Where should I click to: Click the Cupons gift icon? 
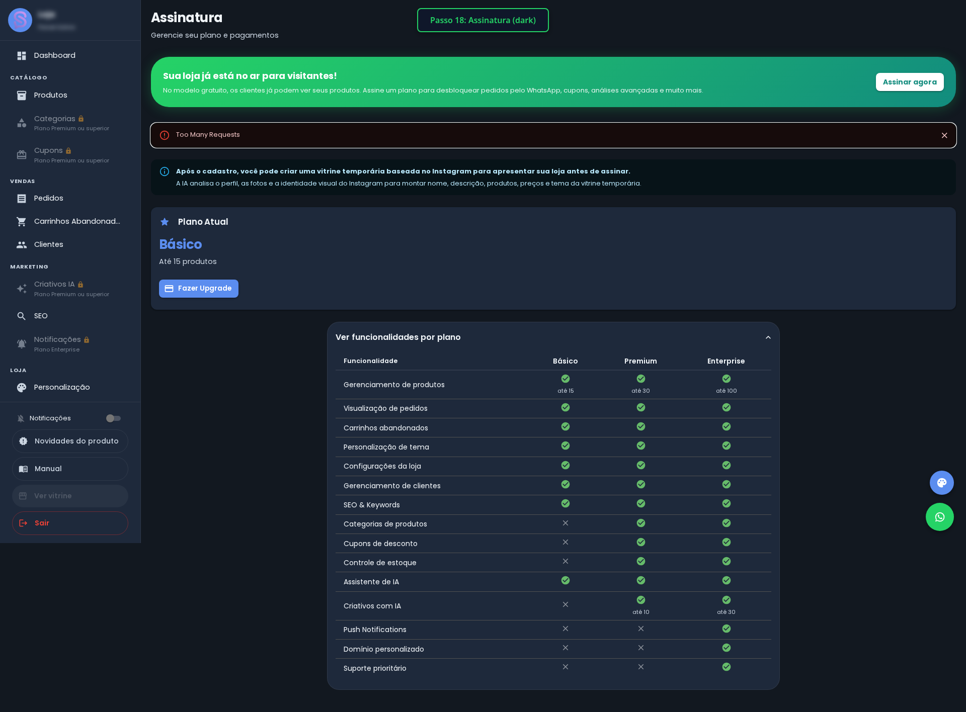point(22,155)
